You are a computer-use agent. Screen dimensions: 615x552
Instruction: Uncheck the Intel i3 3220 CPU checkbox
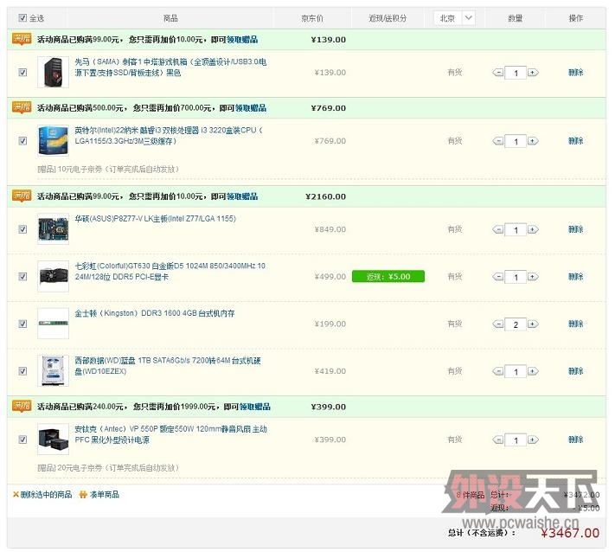[22, 141]
